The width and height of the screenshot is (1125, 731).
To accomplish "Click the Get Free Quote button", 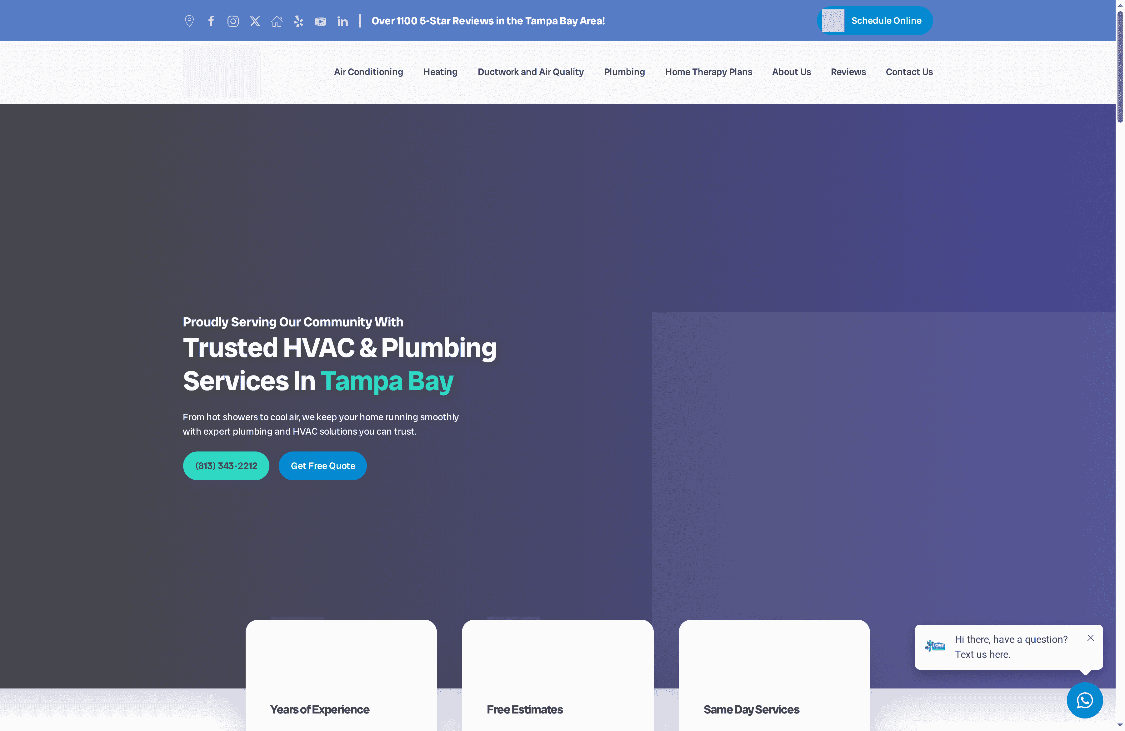I will [x=322, y=466].
